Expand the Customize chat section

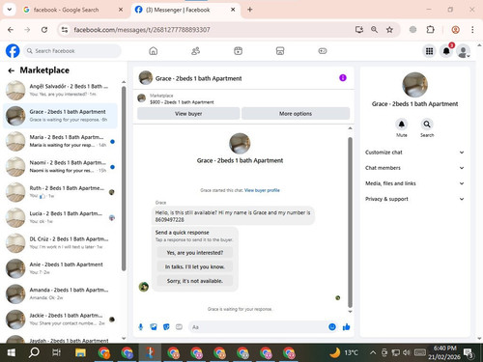tap(414, 153)
